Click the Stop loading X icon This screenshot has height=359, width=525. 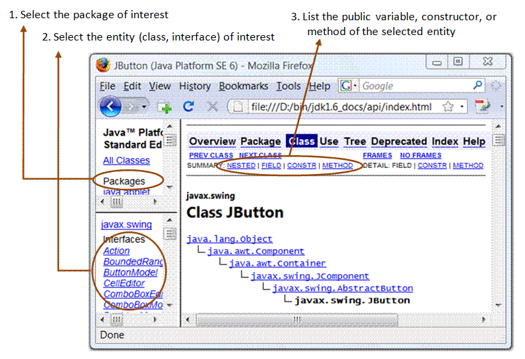212,107
